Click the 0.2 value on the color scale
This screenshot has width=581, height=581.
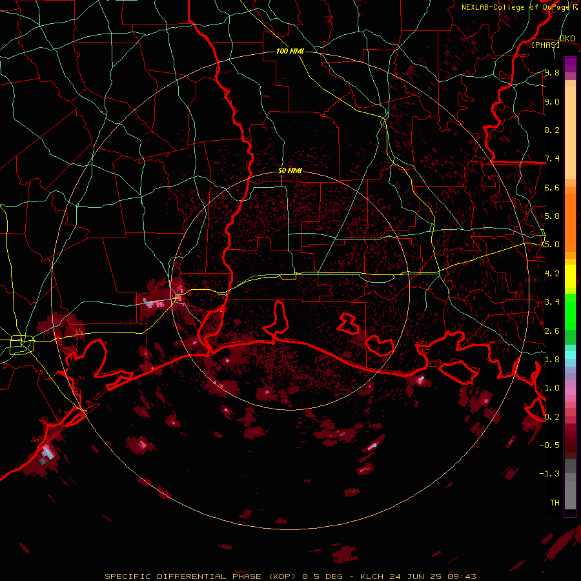pyautogui.click(x=552, y=417)
